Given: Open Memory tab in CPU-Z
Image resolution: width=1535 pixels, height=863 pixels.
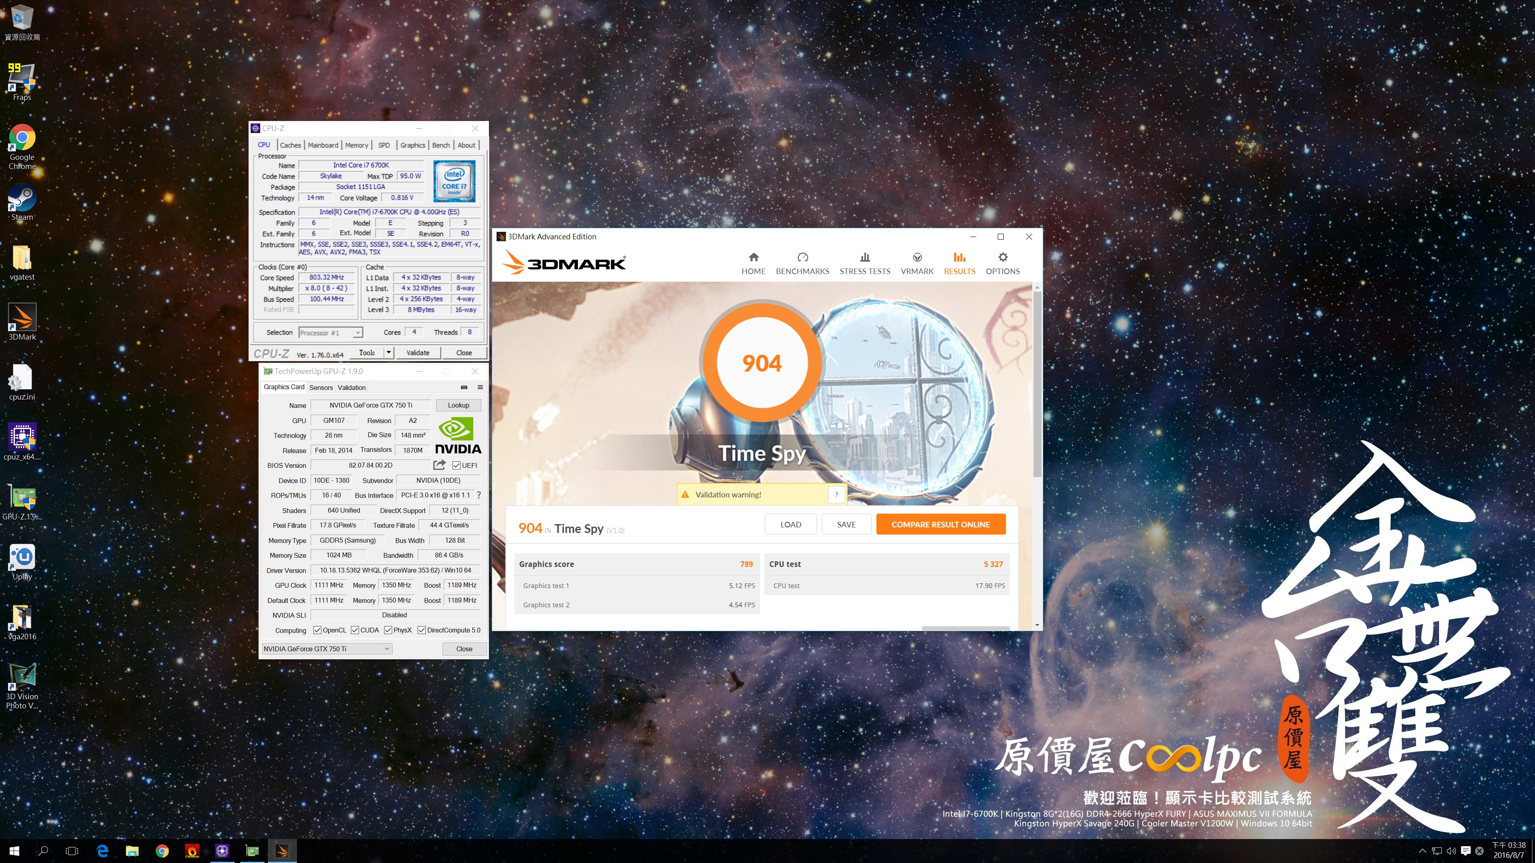Looking at the screenshot, I should point(356,145).
